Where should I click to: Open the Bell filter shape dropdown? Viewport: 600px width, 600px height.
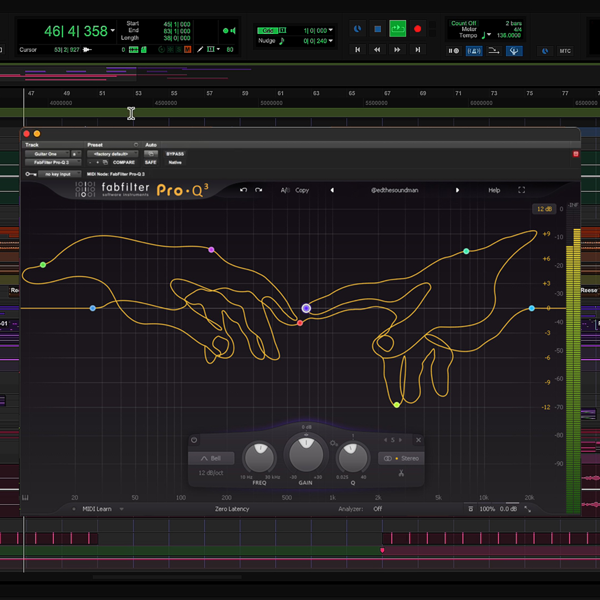point(211,458)
